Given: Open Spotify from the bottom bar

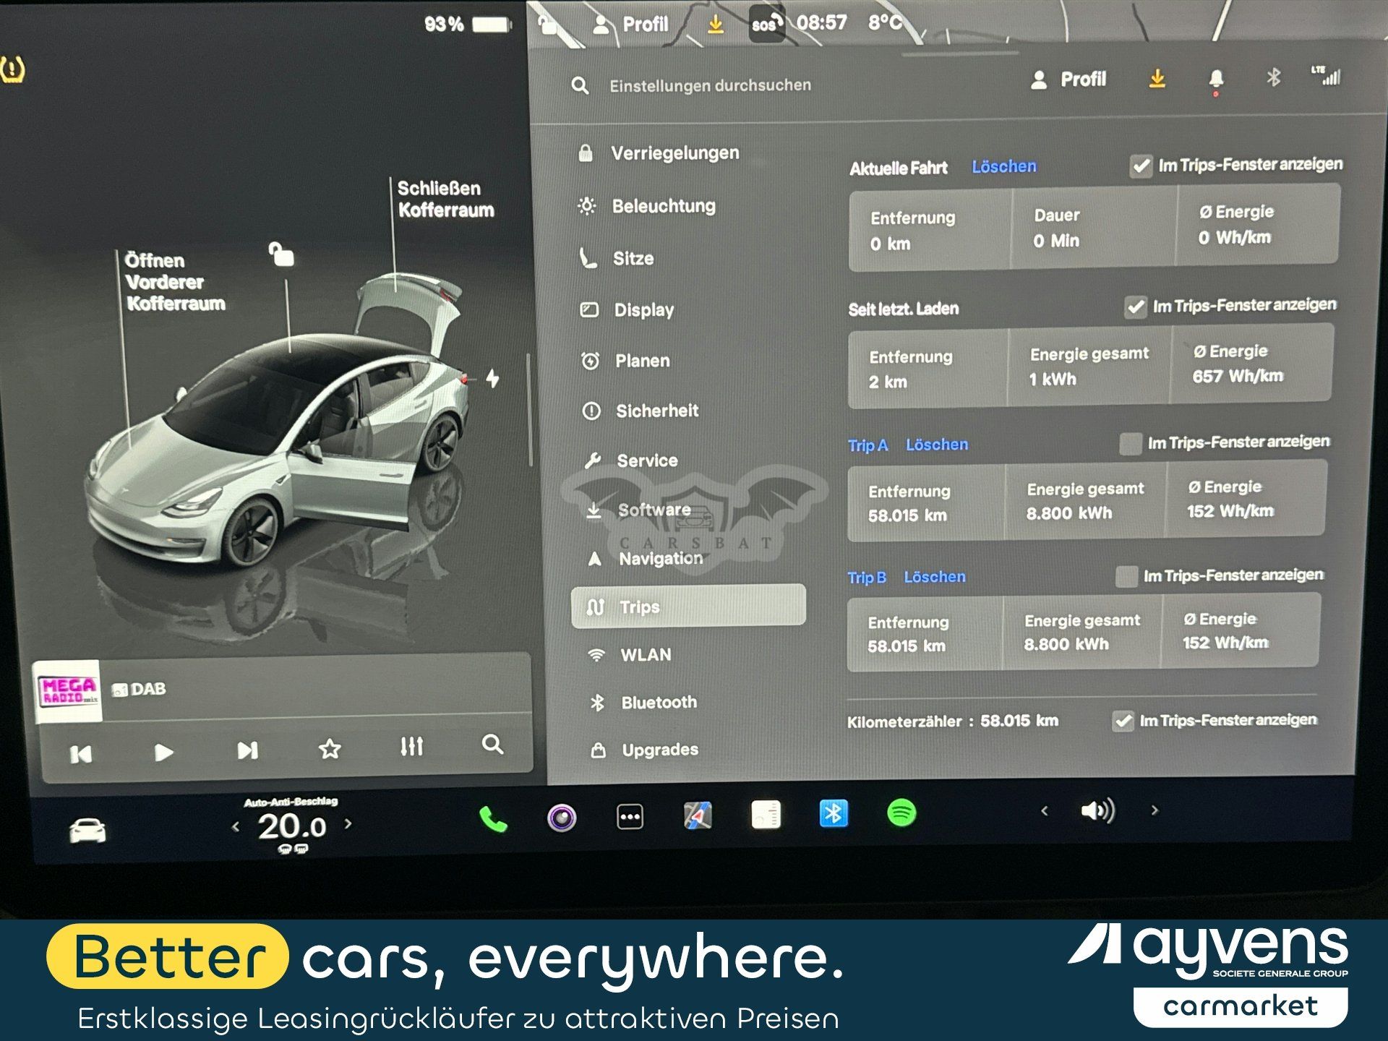Looking at the screenshot, I should pos(901,813).
